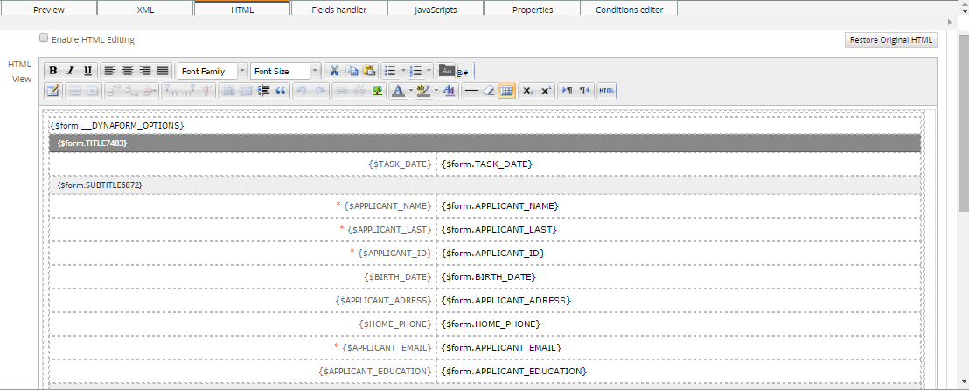Insert a horizontal rule line
This screenshot has width=969, height=390.
pos(471,91)
